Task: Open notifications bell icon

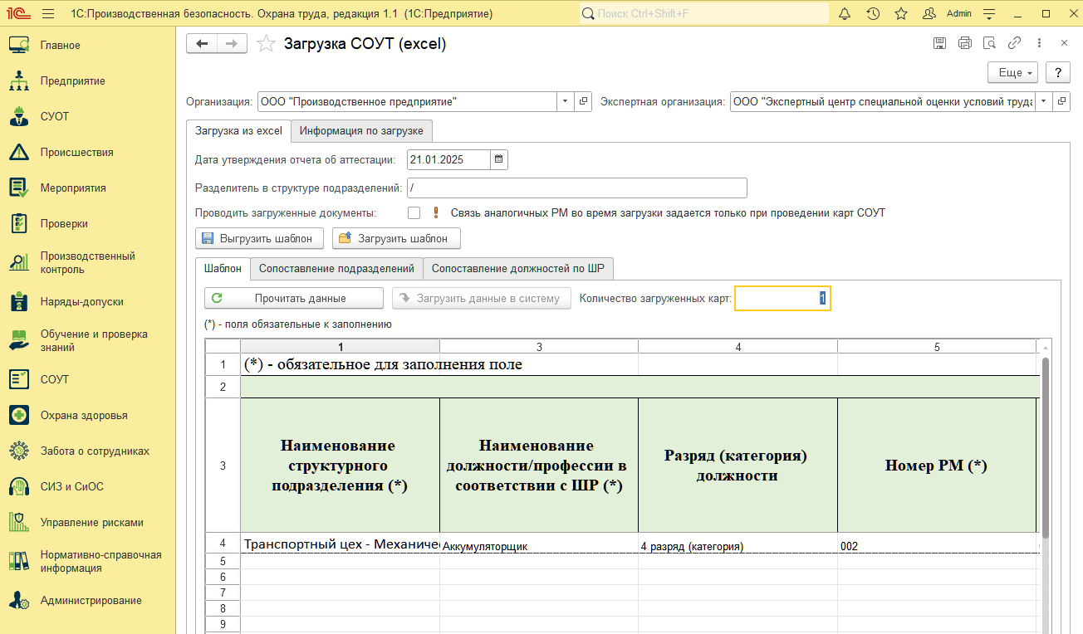Action: point(845,13)
